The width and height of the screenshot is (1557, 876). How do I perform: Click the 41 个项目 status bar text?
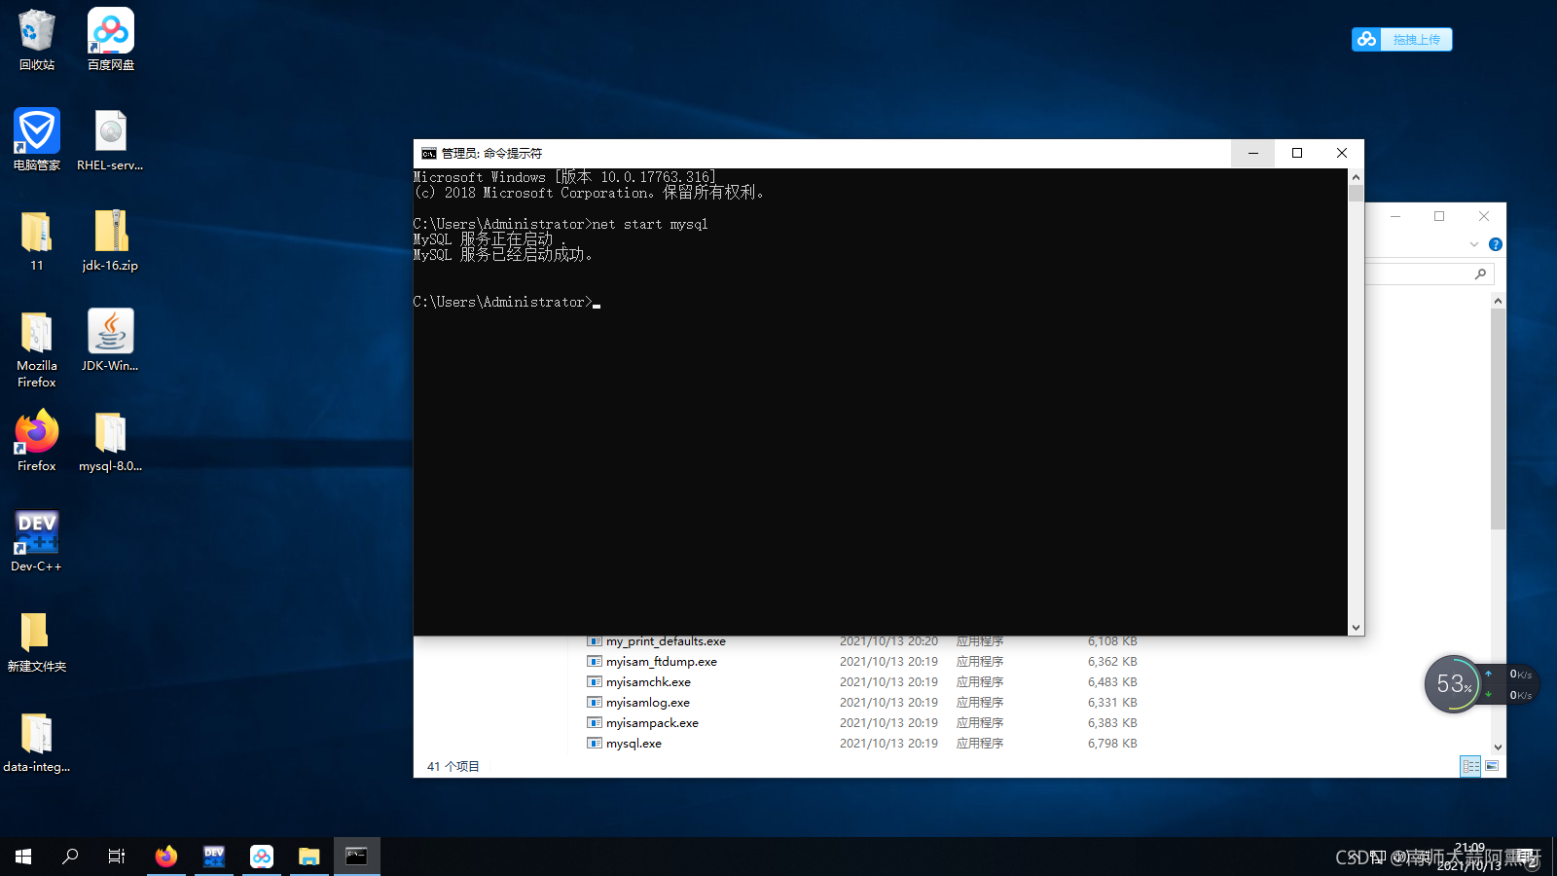(453, 767)
